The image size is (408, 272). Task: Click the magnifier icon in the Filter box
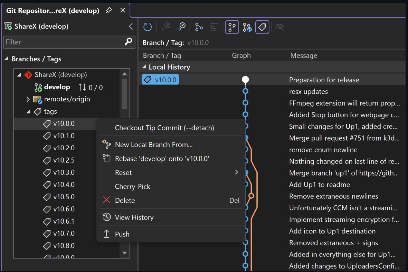(128, 42)
